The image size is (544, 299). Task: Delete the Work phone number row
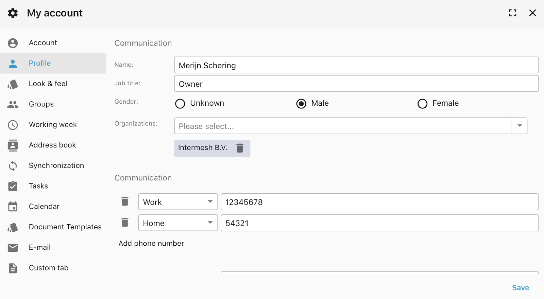coord(125,201)
